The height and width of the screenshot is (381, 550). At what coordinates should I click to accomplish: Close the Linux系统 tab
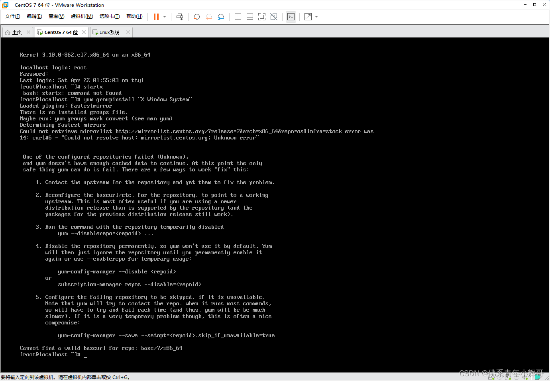(128, 32)
